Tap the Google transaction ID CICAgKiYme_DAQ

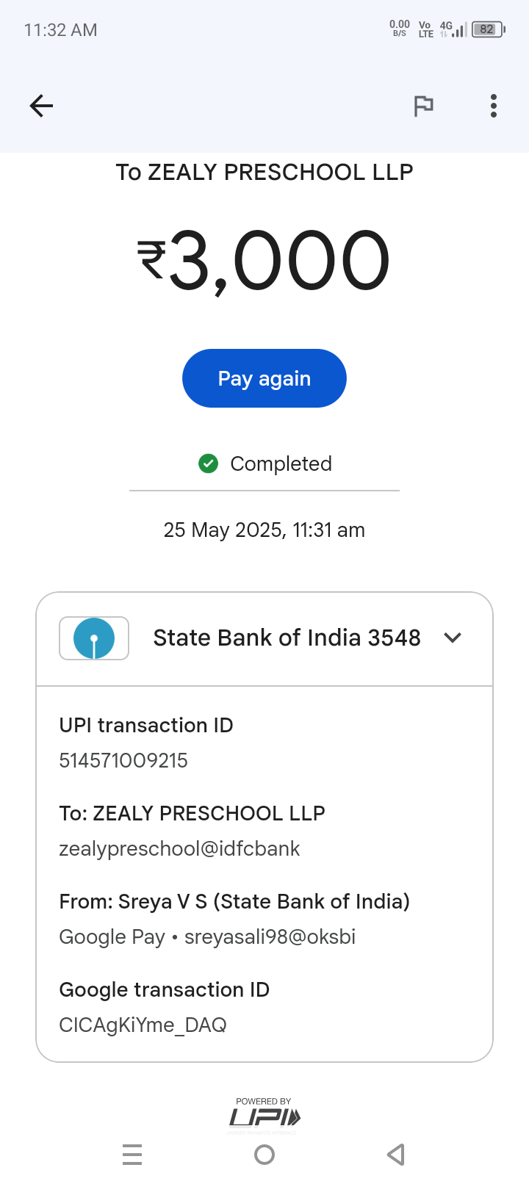(x=143, y=1025)
